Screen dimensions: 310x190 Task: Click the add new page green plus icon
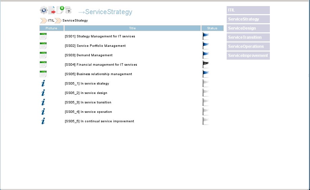click(x=60, y=10)
